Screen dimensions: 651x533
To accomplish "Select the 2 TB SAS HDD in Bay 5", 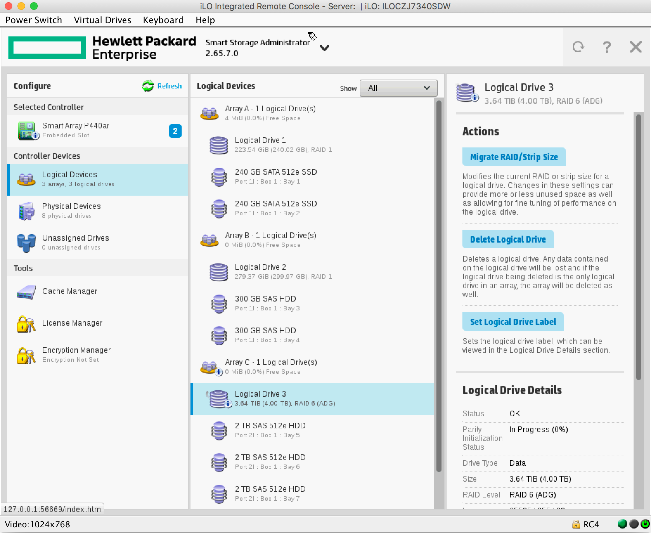I will coord(312,430).
